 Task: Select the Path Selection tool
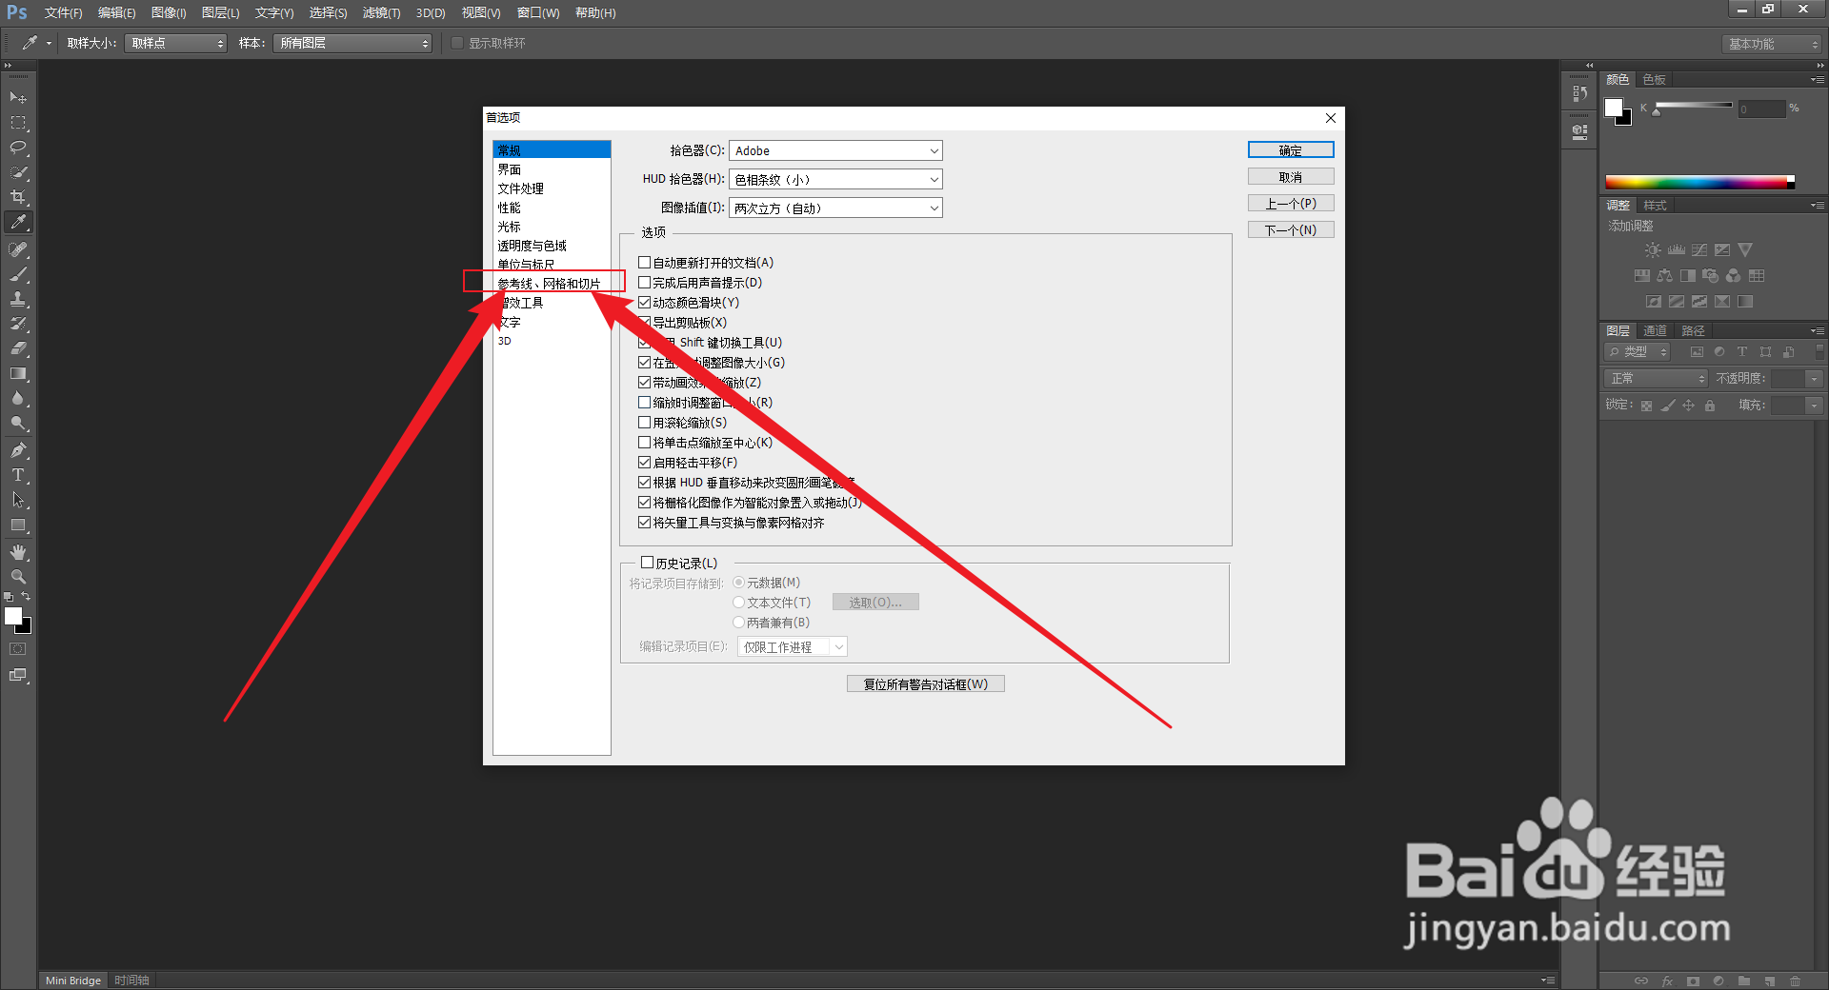tap(18, 500)
